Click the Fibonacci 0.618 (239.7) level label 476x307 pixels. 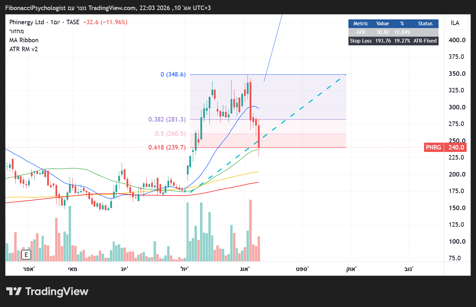(x=167, y=147)
